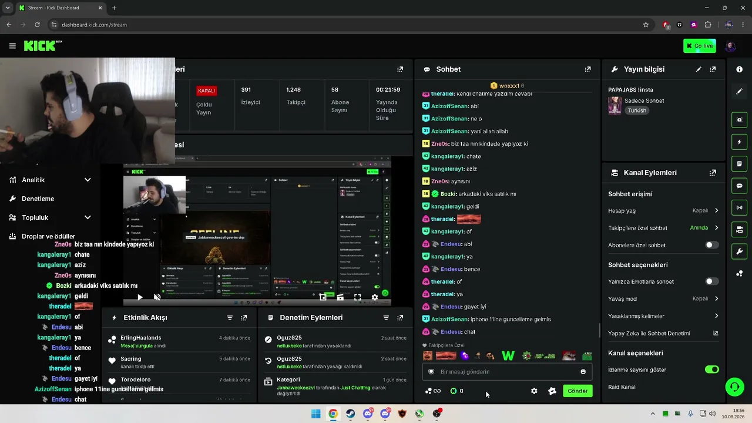Open the Just Chatting category link
The width and height of the screenshot is (752, 423).
pos(354,388)
